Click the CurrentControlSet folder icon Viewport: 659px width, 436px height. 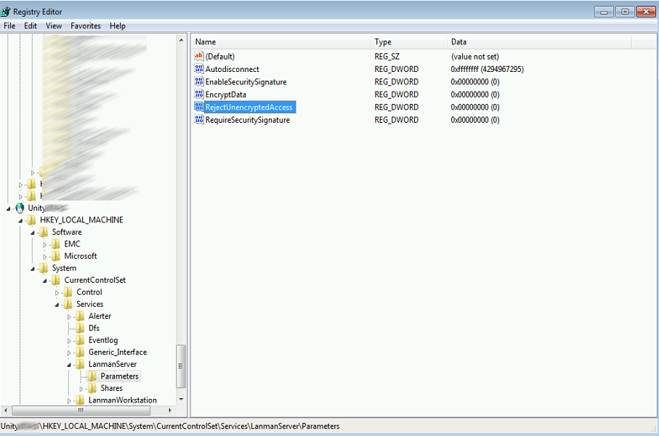pyautogui.click(x=56, y=280)
